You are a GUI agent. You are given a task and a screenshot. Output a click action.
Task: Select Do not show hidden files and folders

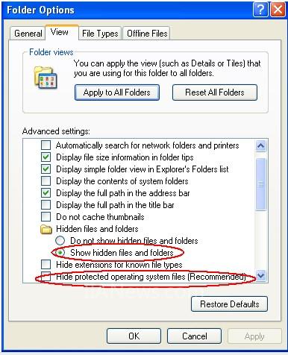pos(60,241)
